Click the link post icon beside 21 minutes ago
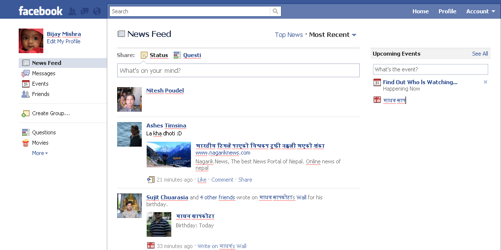Image resolution: width=501 pixels, height=250 pixels. pyautogui.click(x=151, y=180)
